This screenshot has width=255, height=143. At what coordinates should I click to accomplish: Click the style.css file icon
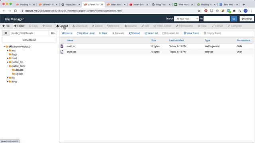62,52
